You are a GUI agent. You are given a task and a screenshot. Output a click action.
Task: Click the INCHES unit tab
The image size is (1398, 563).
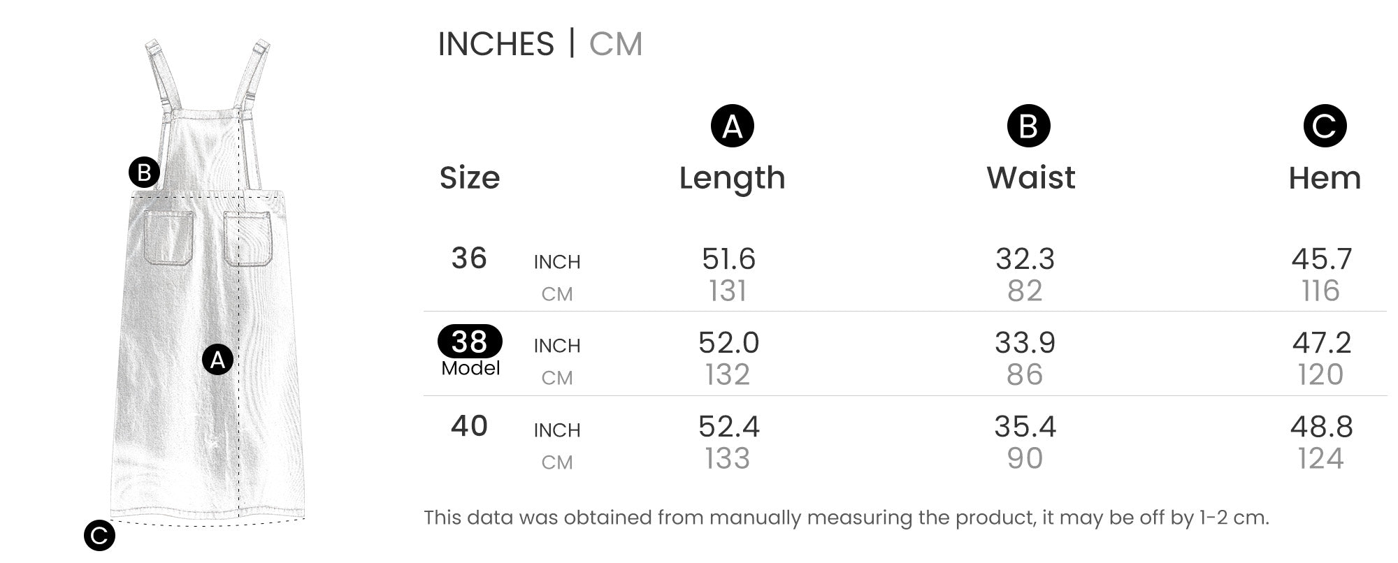(496, 44)
